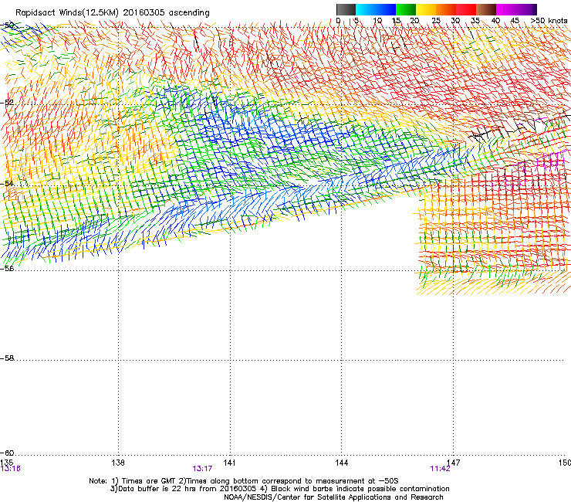Click the latitude label '-54'

pyautogui.click(x=7, y=183)
